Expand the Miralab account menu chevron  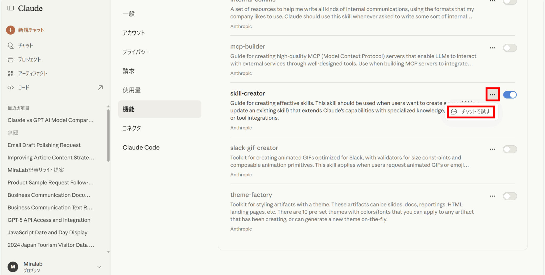[x=99, y=267]
